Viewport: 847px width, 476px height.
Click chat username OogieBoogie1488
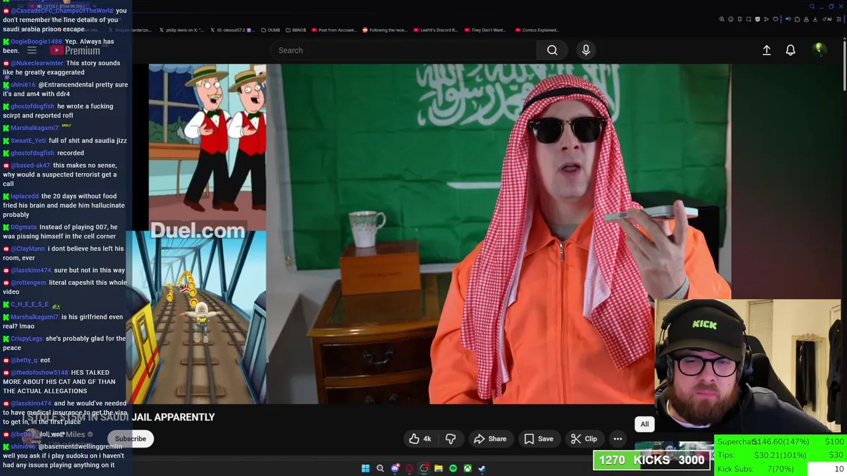click(36, 42)
